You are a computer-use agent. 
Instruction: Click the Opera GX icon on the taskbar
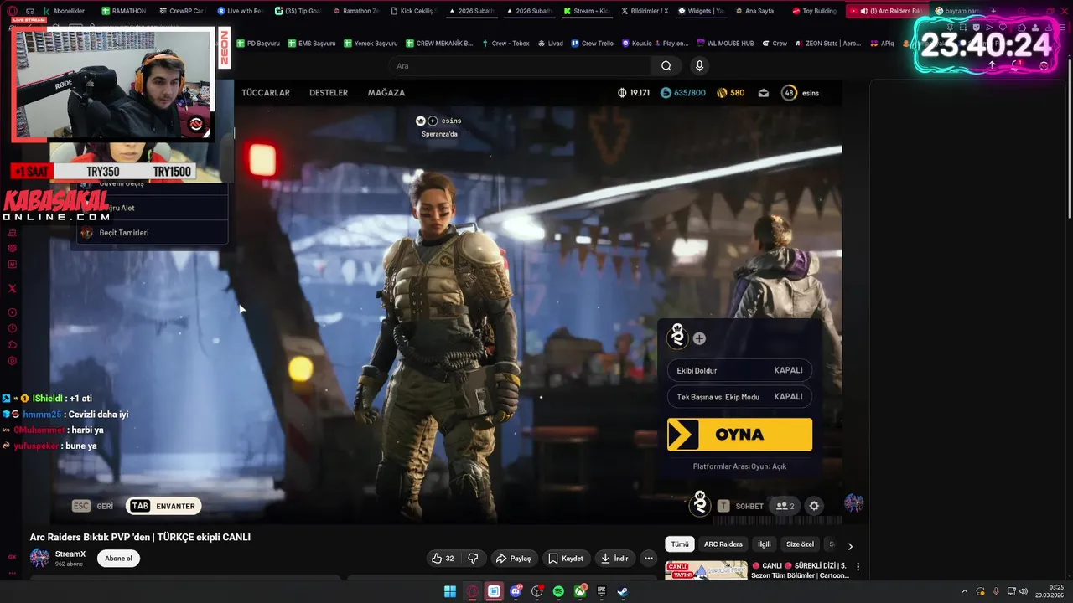click(472, 591)
